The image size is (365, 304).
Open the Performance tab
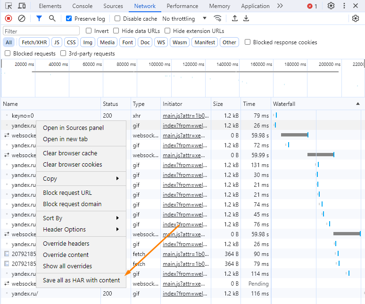click(x=182, y=6)
